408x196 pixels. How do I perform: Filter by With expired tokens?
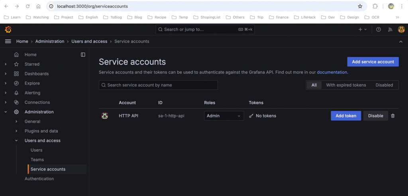[346, 85]
